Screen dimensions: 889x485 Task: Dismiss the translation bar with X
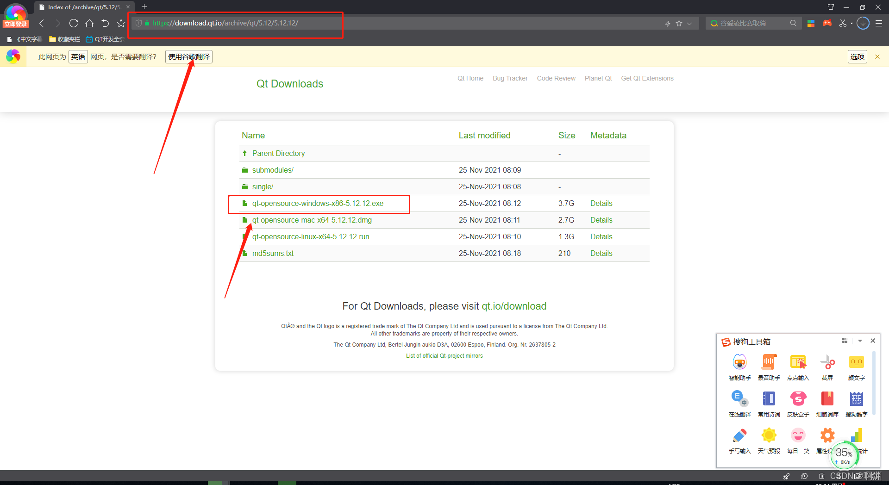coord(877,57)
